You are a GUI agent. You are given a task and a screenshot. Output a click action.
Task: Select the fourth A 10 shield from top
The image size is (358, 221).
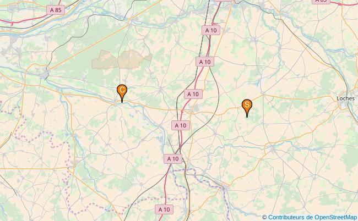pyautogui.click(x=181, y=125)
